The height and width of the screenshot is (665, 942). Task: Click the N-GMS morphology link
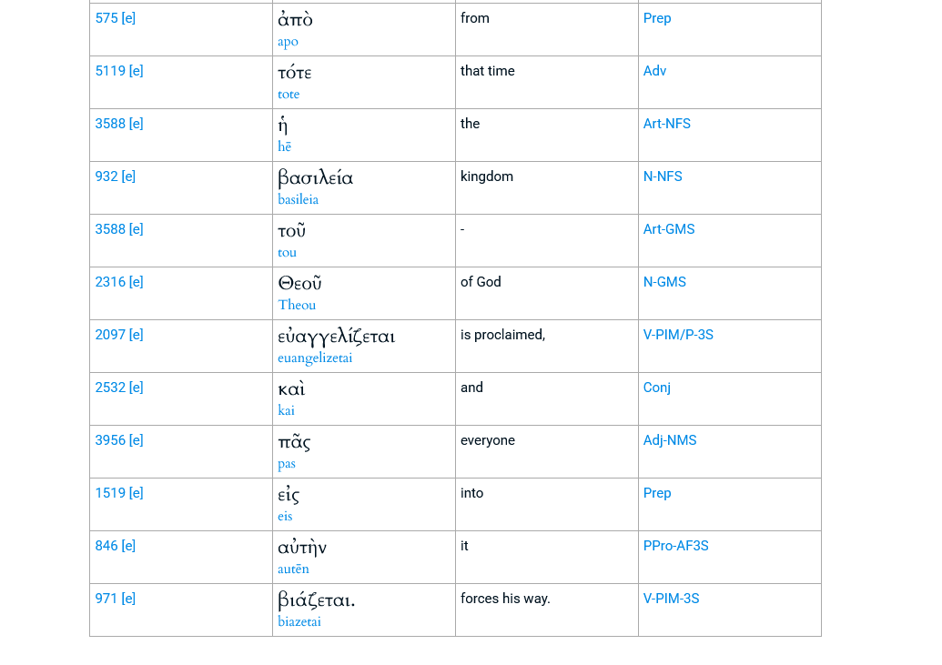pyautogui.click(x=664, y=282)
